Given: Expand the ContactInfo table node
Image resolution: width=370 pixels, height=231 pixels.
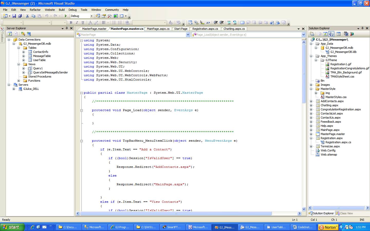Looking at the screenshot, I should (23, 52).
